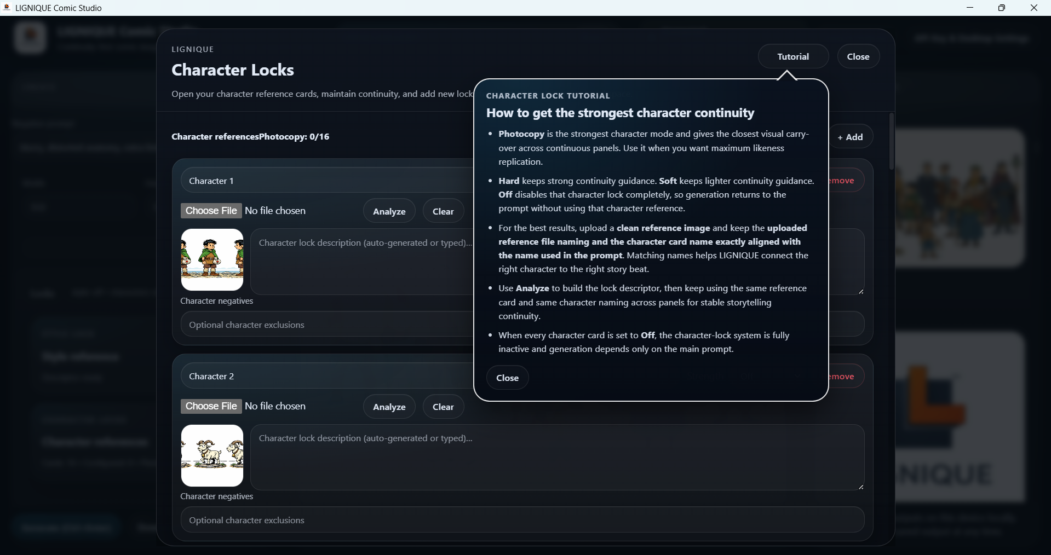Choose File for Character 1
Viewport: 1051px width, 555px height.
(x=211, y=211)
